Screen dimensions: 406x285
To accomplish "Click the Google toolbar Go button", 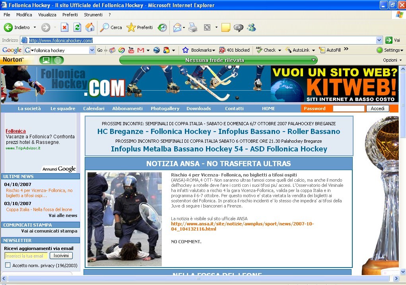I will [x=100, y=50].
